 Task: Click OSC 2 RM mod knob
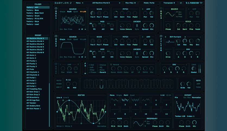click(112, 53)
